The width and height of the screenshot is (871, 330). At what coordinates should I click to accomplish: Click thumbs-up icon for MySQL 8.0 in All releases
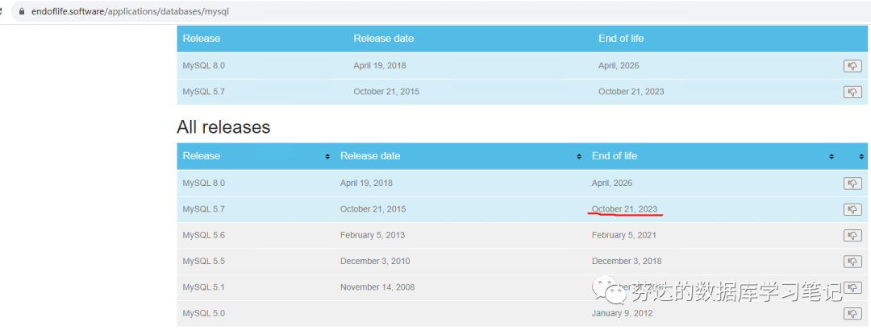pyautogui.click(x=852, y=184)
